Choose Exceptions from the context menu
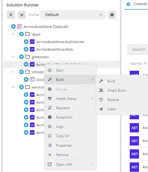The width and height of the screenshot is (148, 172). [x=71, y=117]
